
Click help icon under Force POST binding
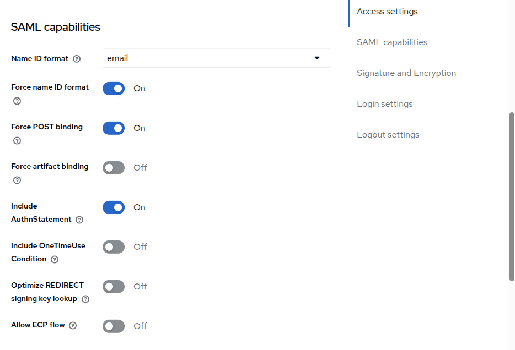coord(17,141)
